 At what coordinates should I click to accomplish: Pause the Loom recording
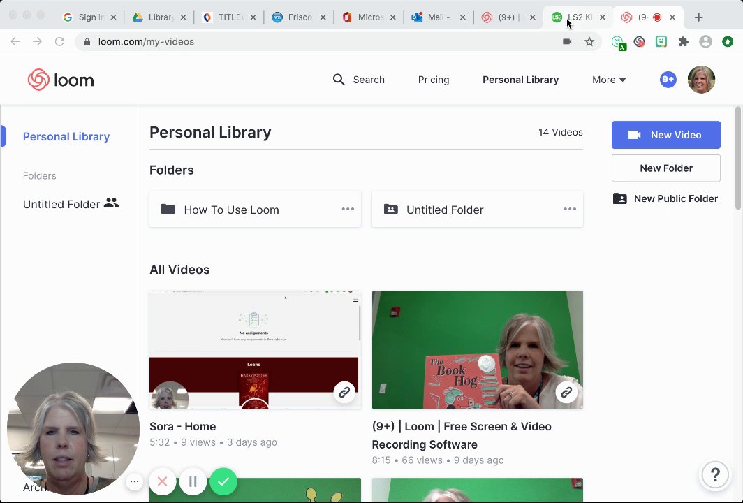193,481
